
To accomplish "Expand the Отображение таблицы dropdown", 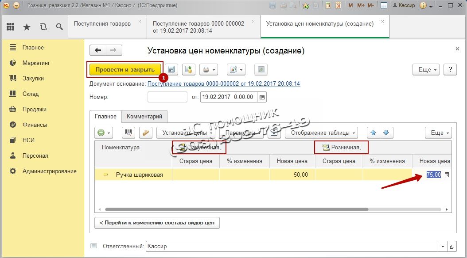I will (323, 133).
